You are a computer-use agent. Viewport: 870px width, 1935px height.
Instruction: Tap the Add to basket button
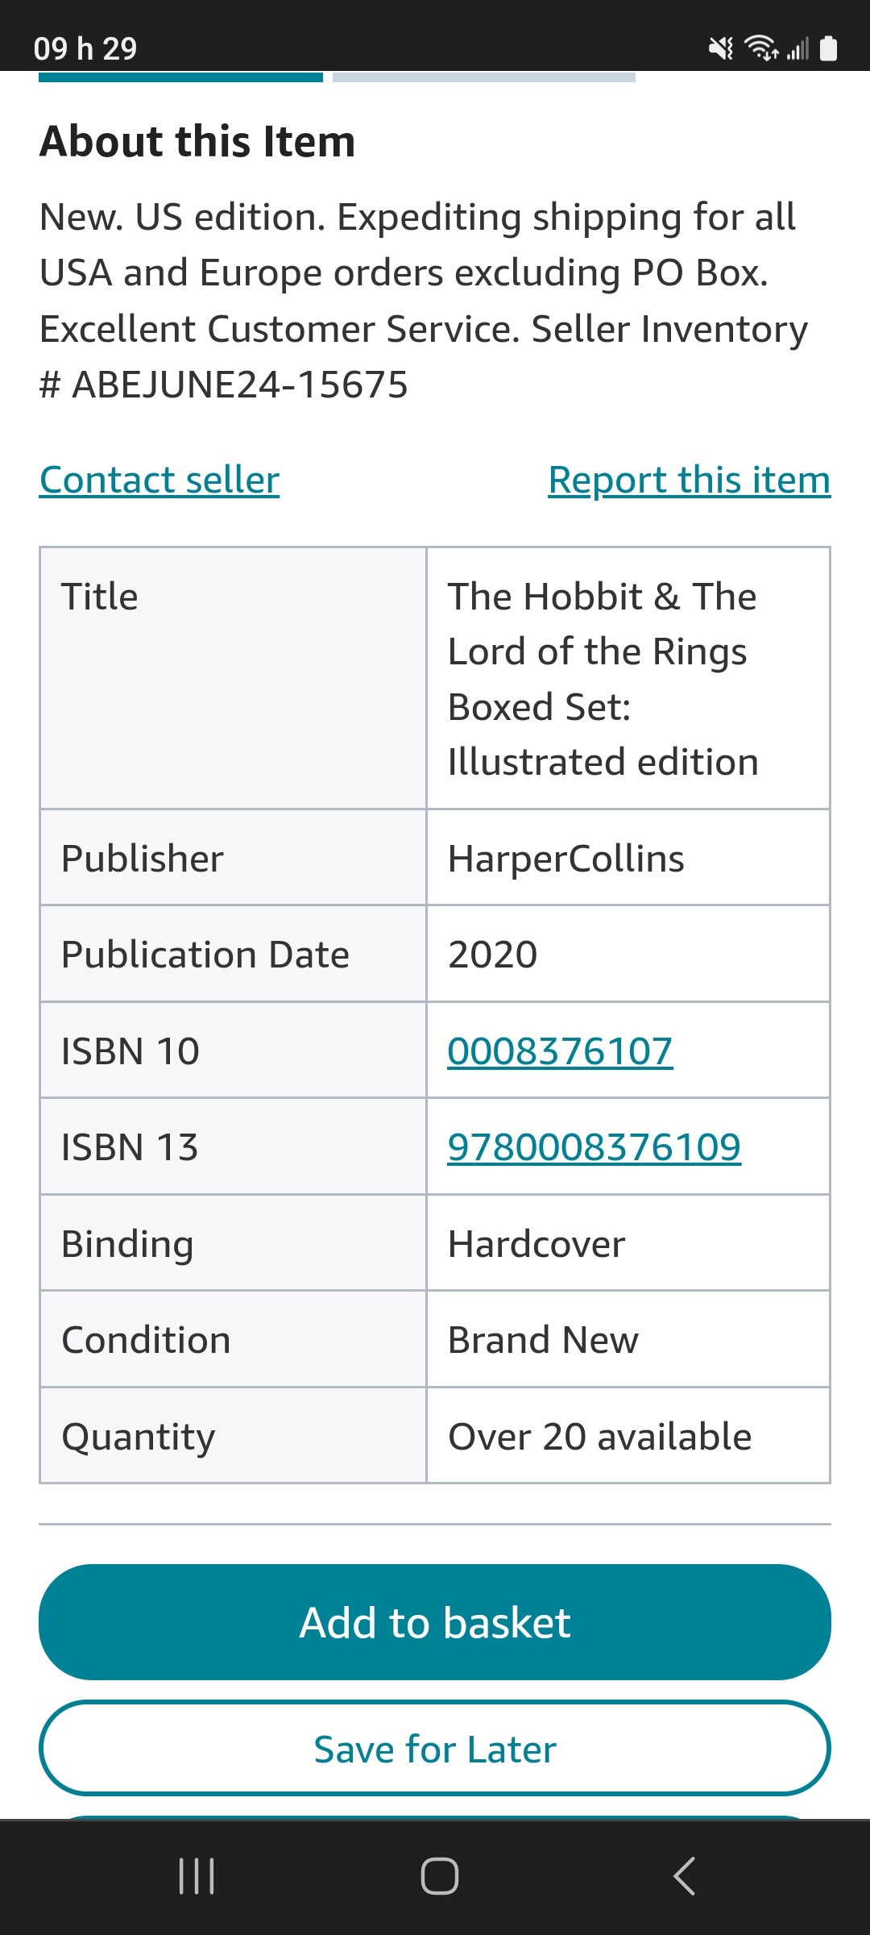435,1622
